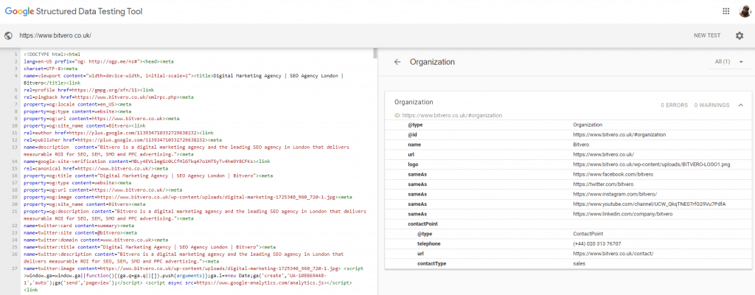Click the twitter.com/bitvero sameAs value
This screenshot has width=755, height=295.
pyautogui.click(x=602, y=184)
